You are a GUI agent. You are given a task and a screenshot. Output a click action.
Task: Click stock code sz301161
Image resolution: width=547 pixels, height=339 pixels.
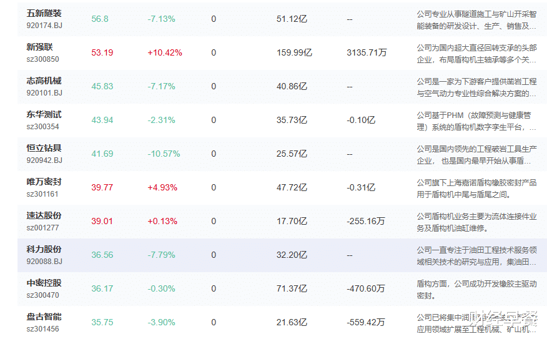coord(42,194)
